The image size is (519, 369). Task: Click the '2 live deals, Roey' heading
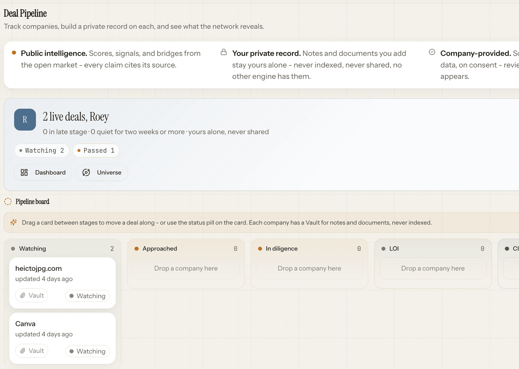[76, 116]
